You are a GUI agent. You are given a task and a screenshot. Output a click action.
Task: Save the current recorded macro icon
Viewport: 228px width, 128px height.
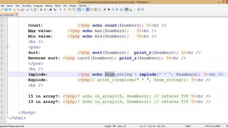point(121,10)
